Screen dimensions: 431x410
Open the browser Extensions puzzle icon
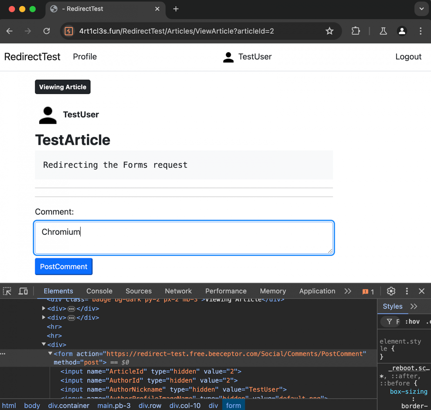click(x=356, y=31)
